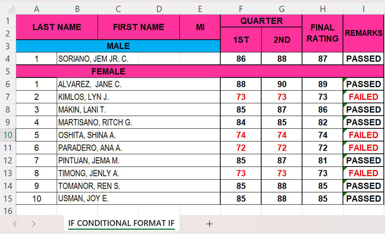
Task: Select PINTUAN, JEMA M. final rating cell
Action: point(323,160)
